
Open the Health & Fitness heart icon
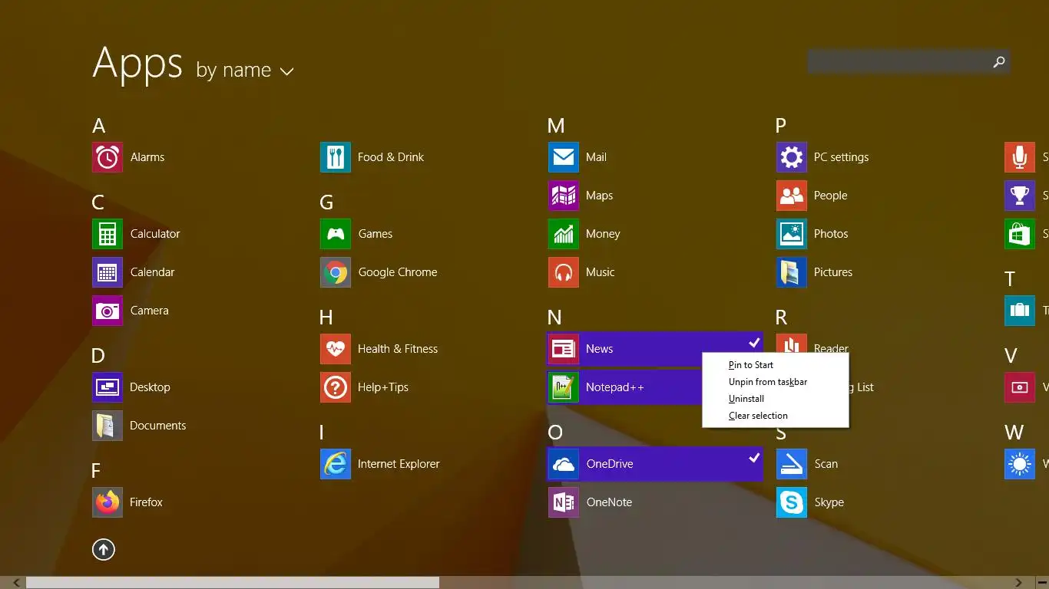[x=336, y=349]
